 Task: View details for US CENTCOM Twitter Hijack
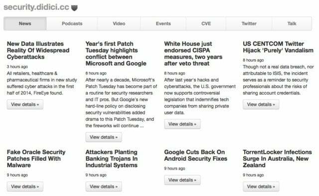261,104
